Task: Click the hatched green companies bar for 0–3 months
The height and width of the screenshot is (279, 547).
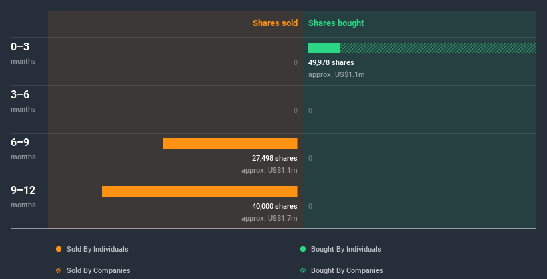Action: click(x=438, y=48)
